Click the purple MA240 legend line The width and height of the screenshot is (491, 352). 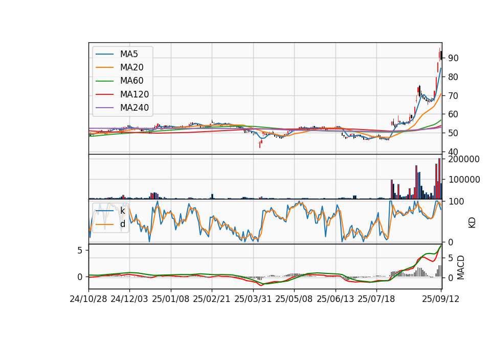coord(104,108)
